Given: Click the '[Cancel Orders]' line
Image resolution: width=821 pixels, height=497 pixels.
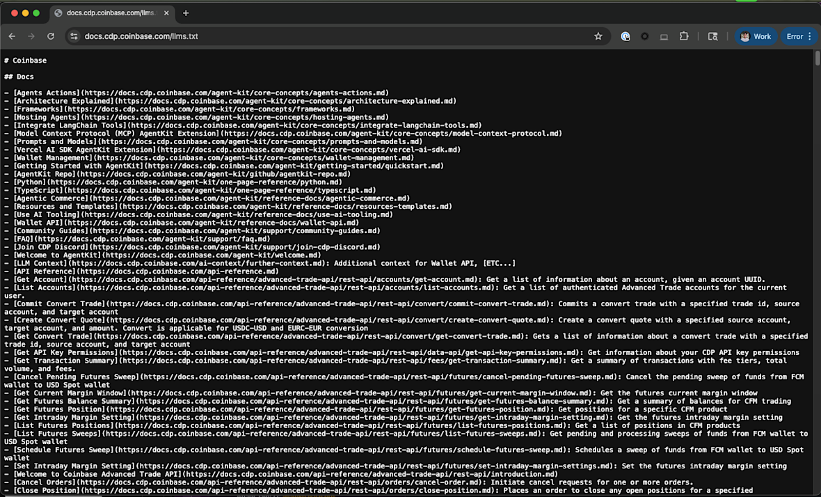Looking at the screenshot, I should [x=349, y=482].
